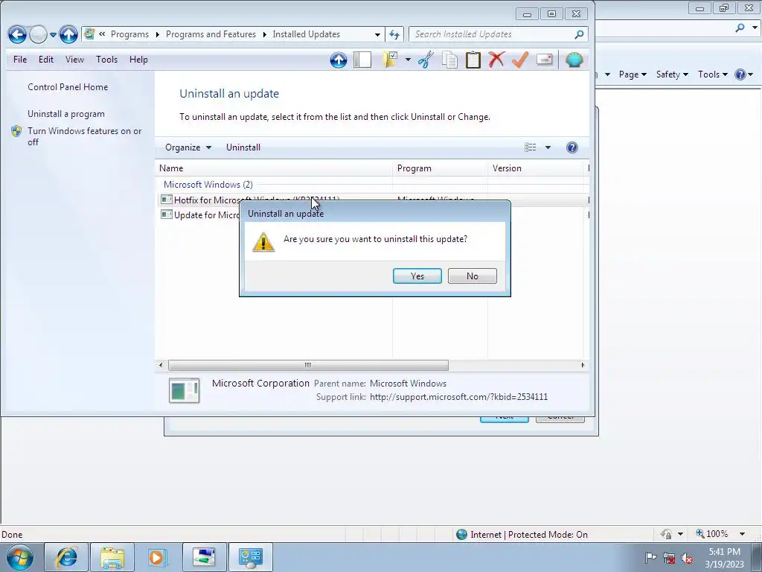Open the folder options toolbar dropdown arrow

[x=408, y=60]
